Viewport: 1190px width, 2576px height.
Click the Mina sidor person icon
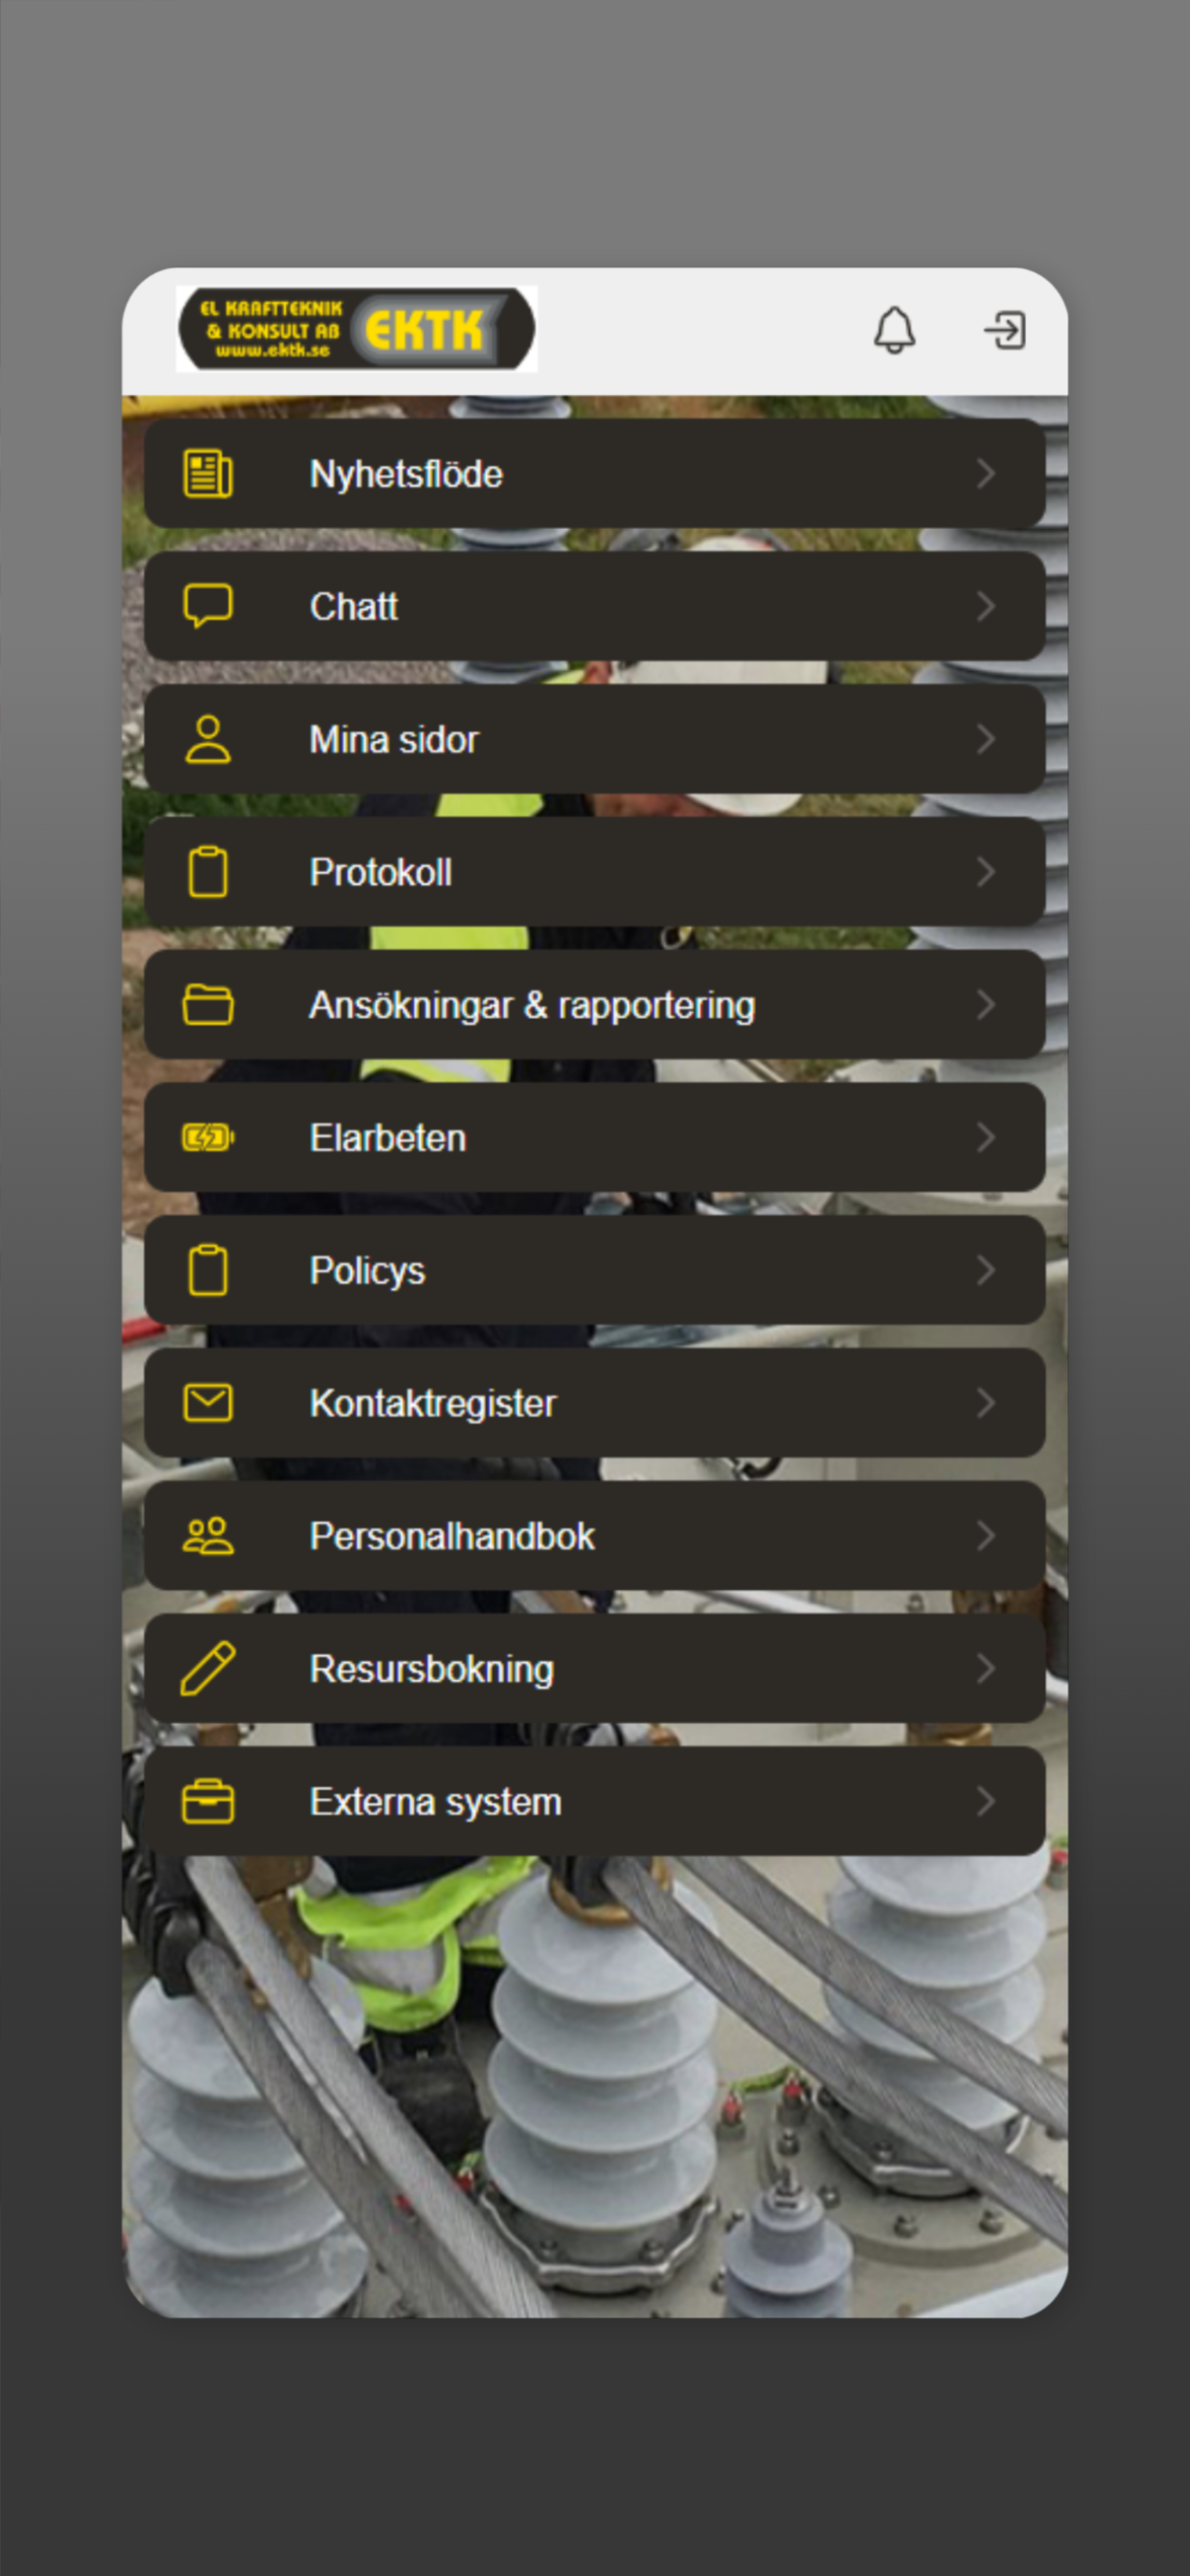point(208,739)
